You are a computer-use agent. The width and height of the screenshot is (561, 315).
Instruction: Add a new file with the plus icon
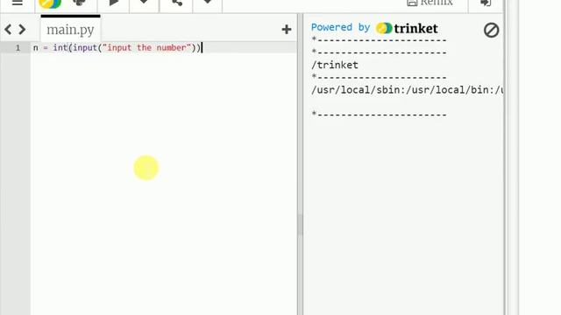coord(287,29)
